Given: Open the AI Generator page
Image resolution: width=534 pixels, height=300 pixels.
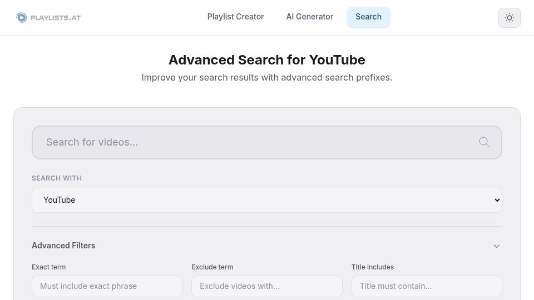Looking at the screenshot, I should [310, 17].
